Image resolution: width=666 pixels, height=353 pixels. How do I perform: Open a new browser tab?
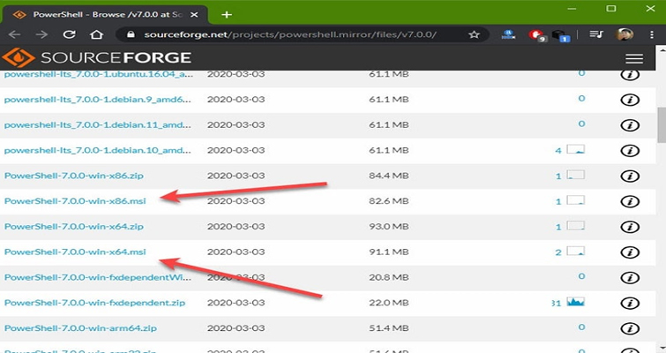(x=227, y=15)
